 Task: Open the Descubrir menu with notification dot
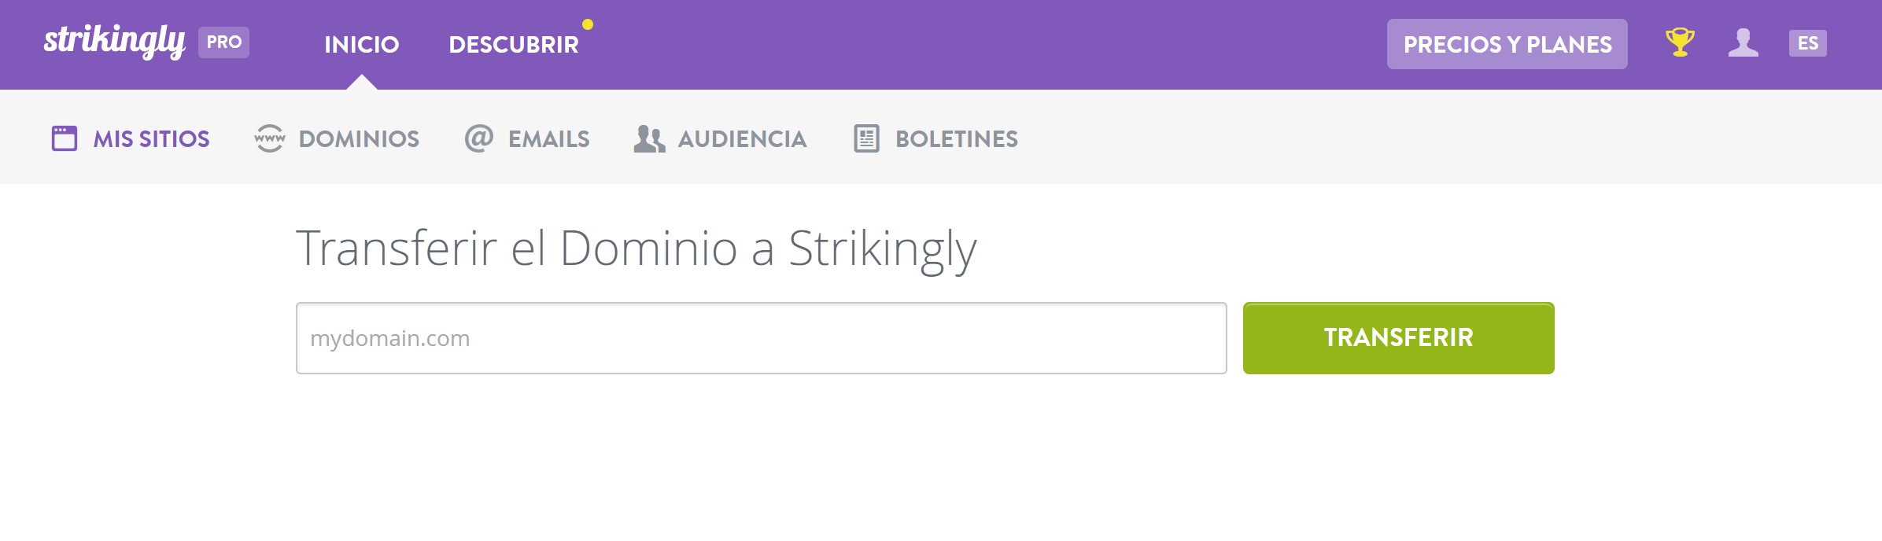pos(515,44)
